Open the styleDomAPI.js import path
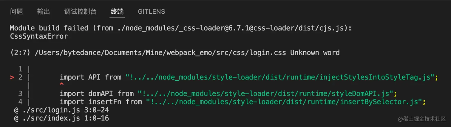 coord(266,93)
